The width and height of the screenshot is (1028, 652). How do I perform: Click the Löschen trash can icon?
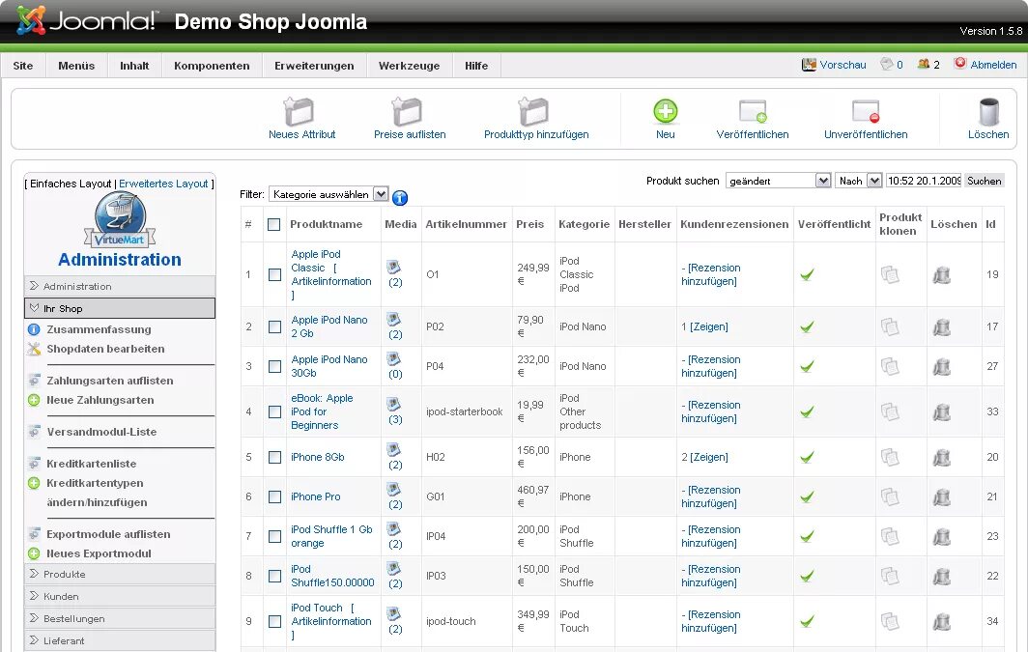click(x=988, y=112)
